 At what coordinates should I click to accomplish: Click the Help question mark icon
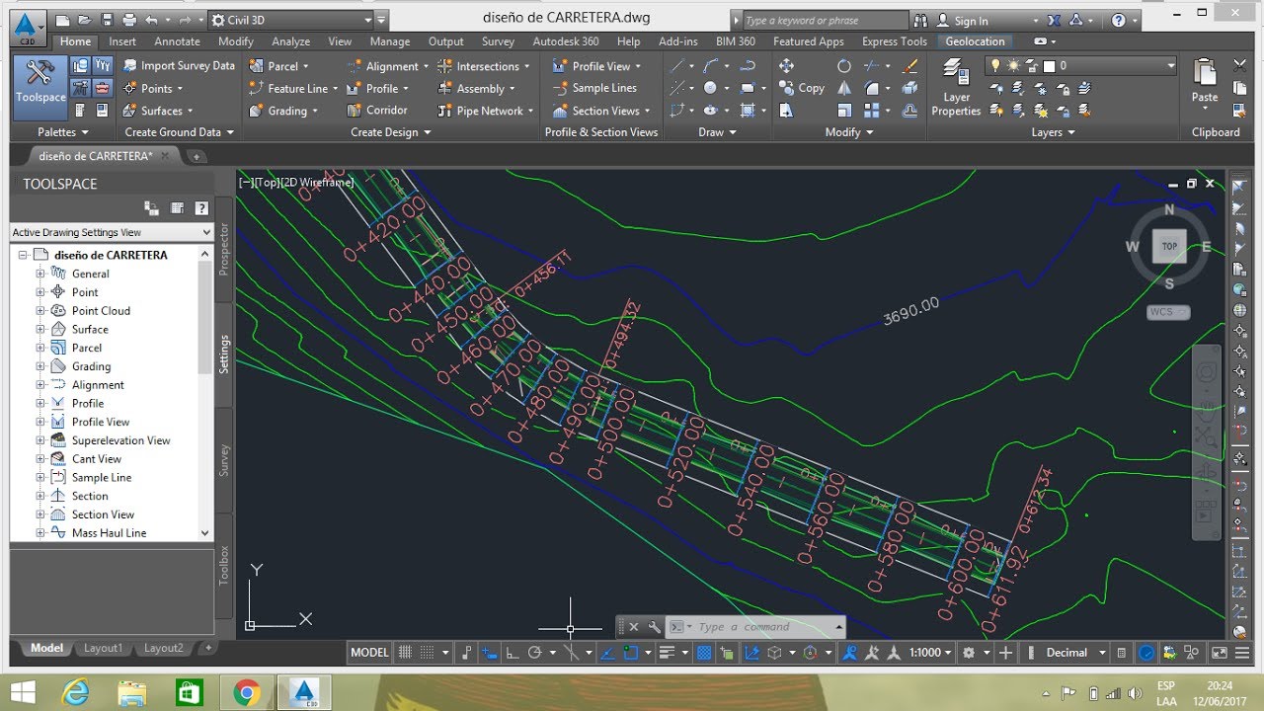[x=1118, y=20]
